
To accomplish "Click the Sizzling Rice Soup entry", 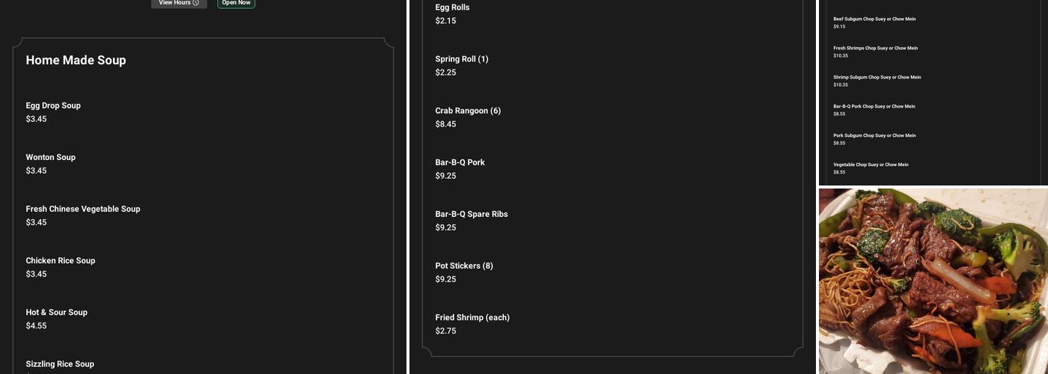I will pyautogui.click(x=60, y=364).
